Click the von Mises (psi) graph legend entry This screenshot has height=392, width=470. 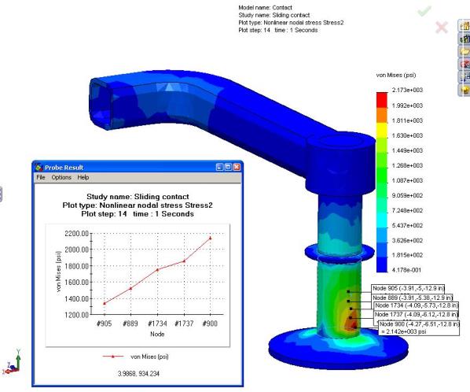click(x=135, y=357)
